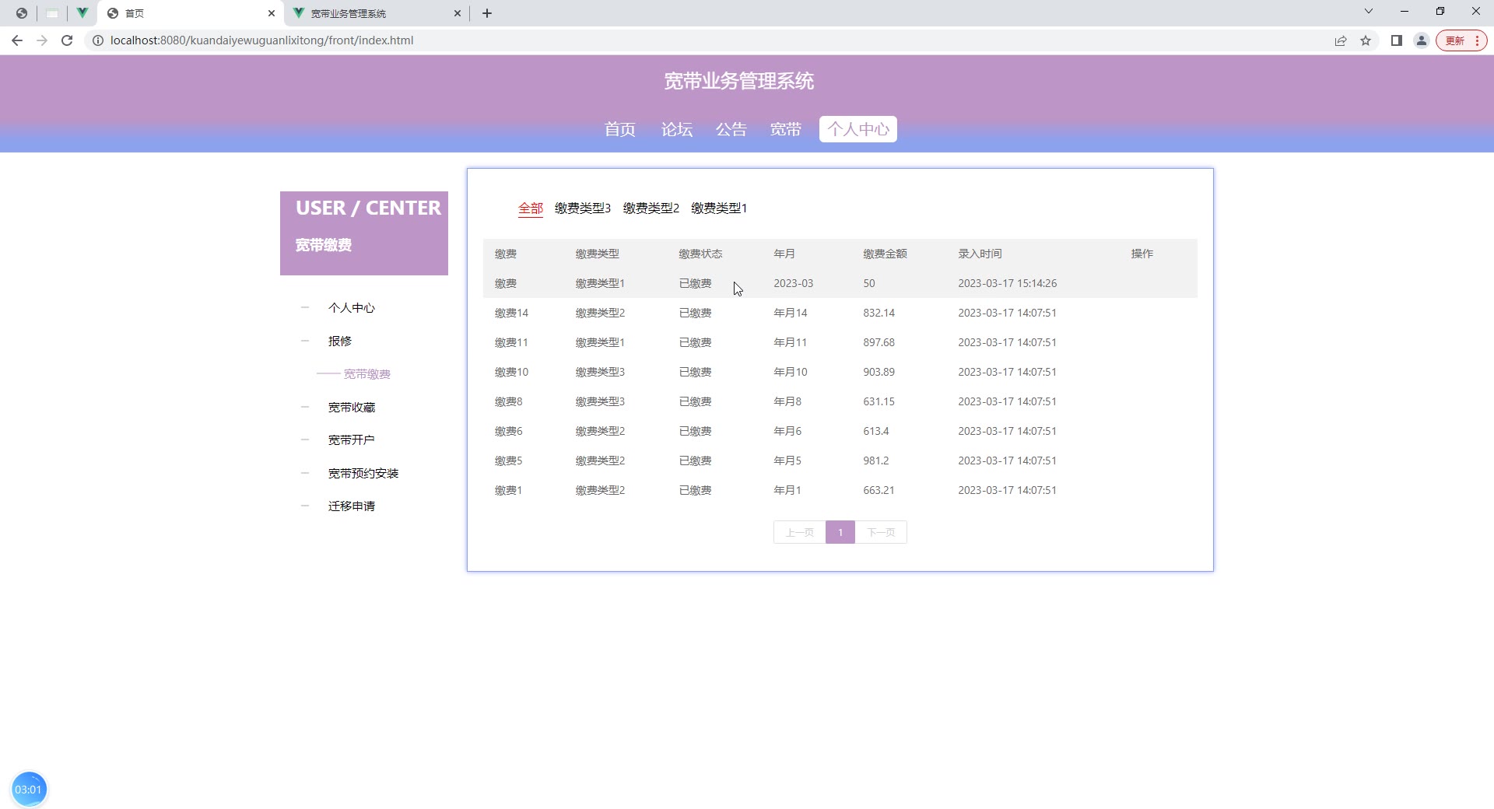
Task: Click page 1 pagination button
Action: click(x=840, y=532)
